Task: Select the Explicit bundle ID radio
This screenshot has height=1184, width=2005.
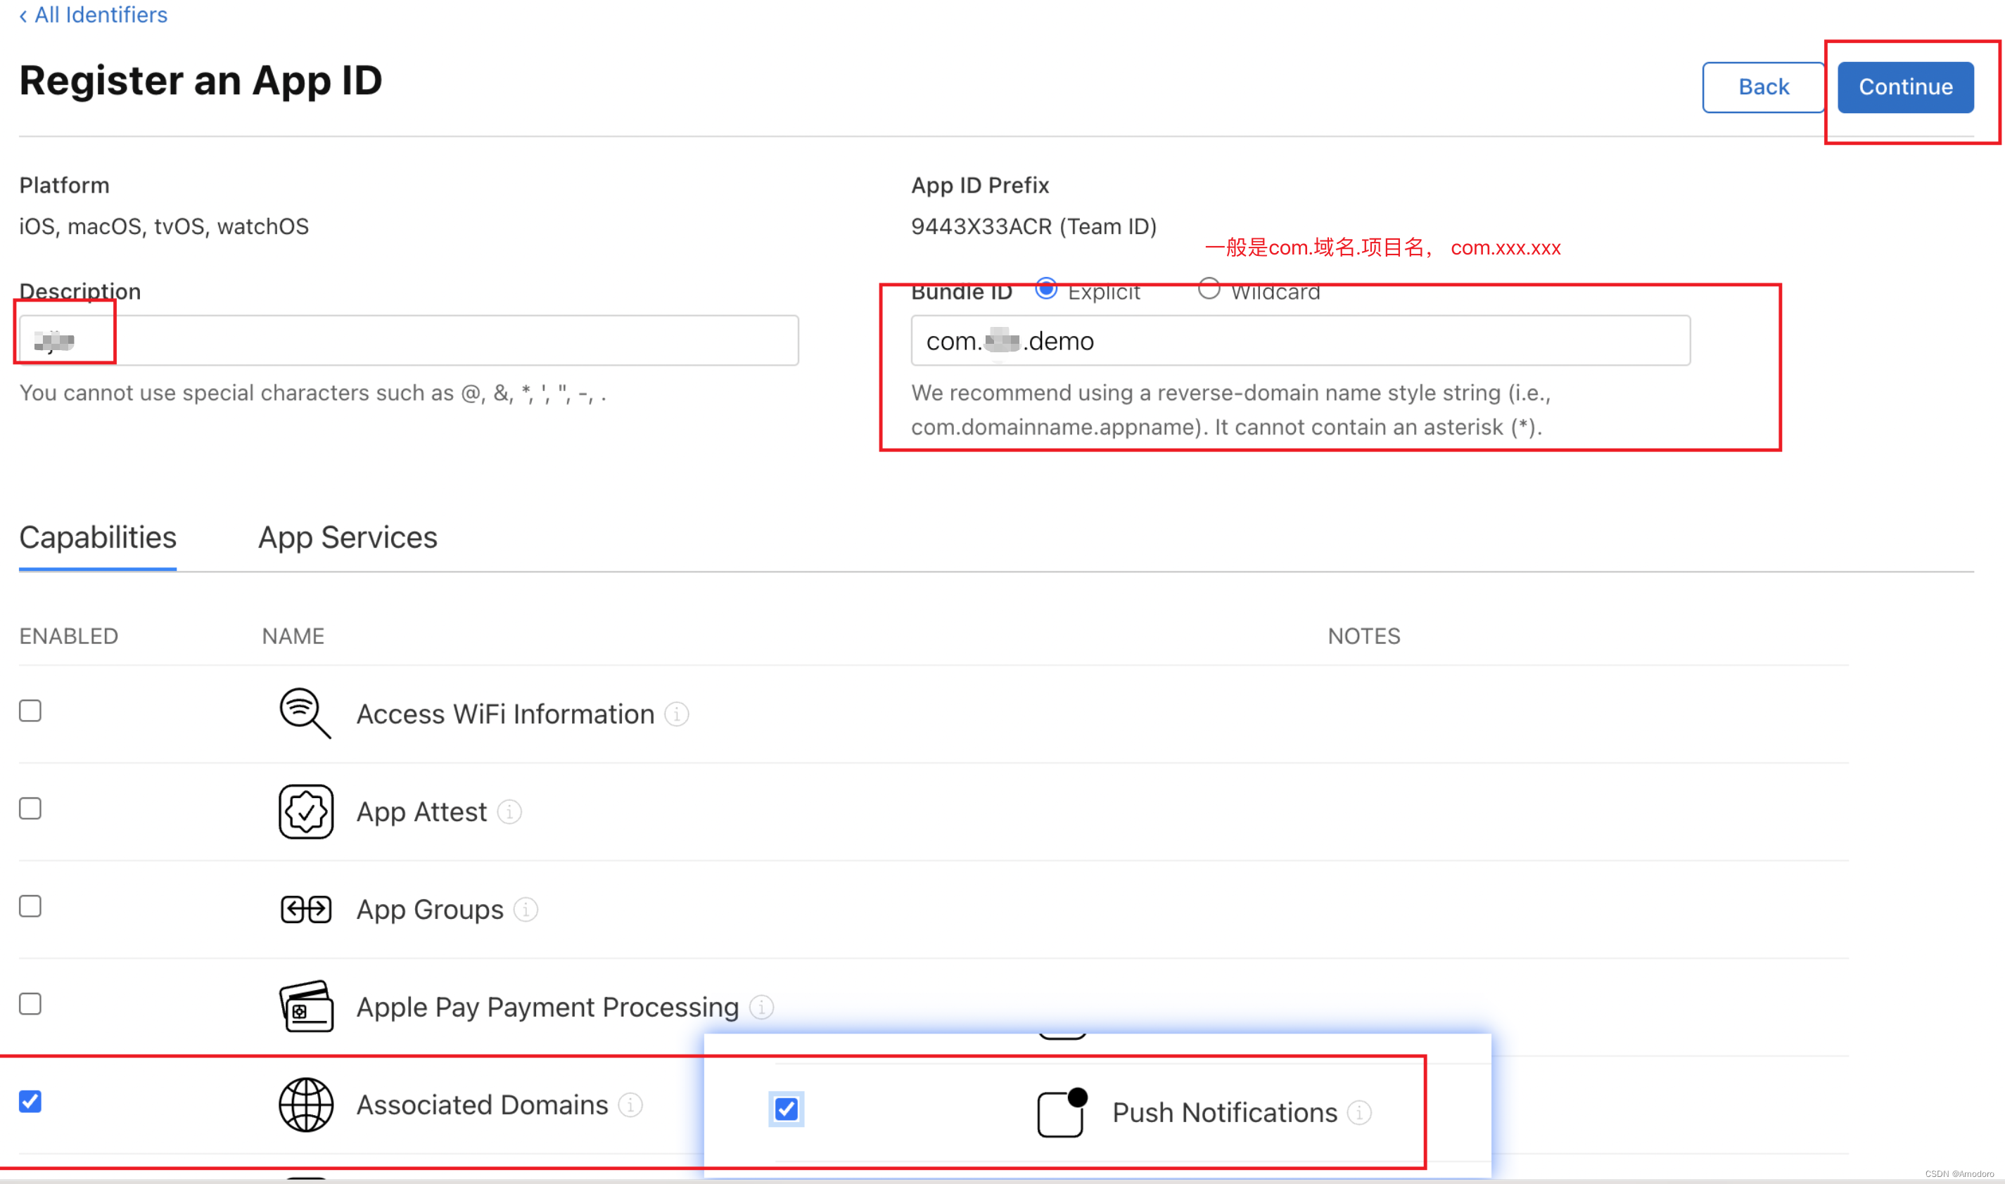Action: point(1045,289)
